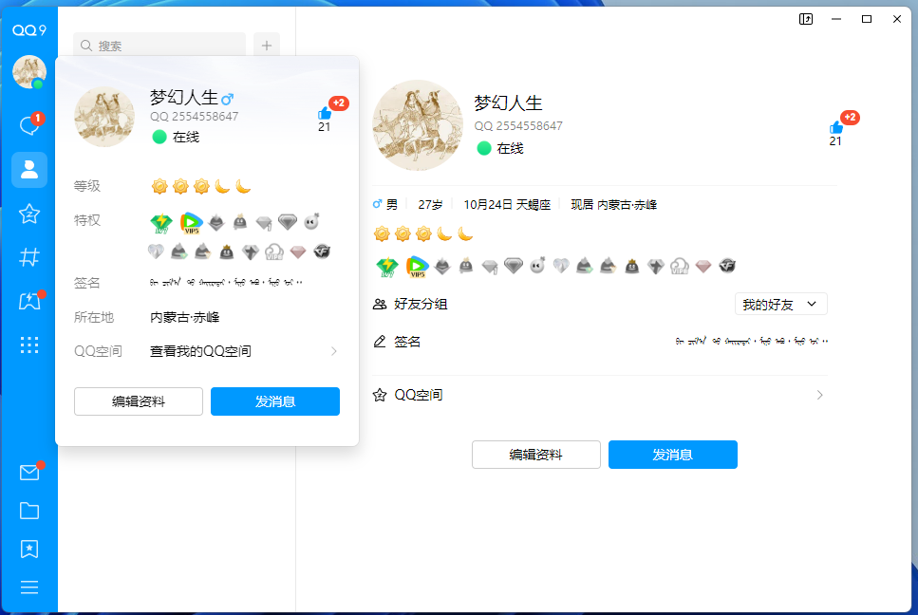Expand the 查看我的QQ空间 chevron in the popup
The image size is (918, 615).
point(334,351)
